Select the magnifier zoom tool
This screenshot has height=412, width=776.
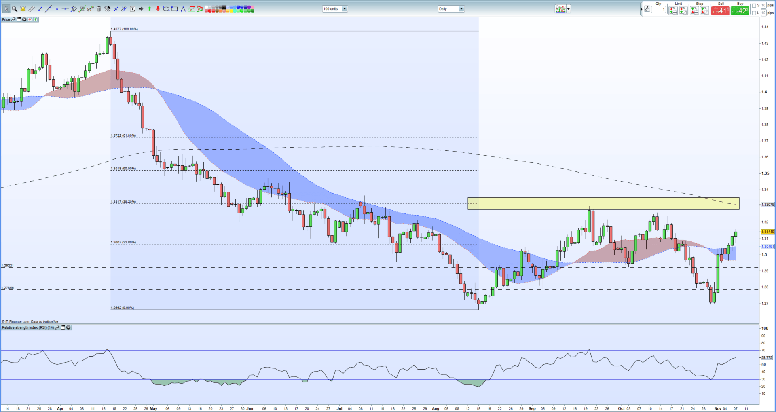click(15, 9)
